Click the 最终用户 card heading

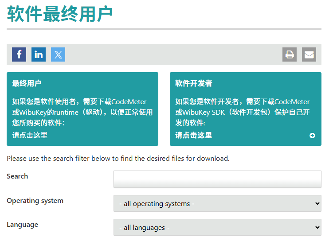pyautogui.click(x=27, y=83)
